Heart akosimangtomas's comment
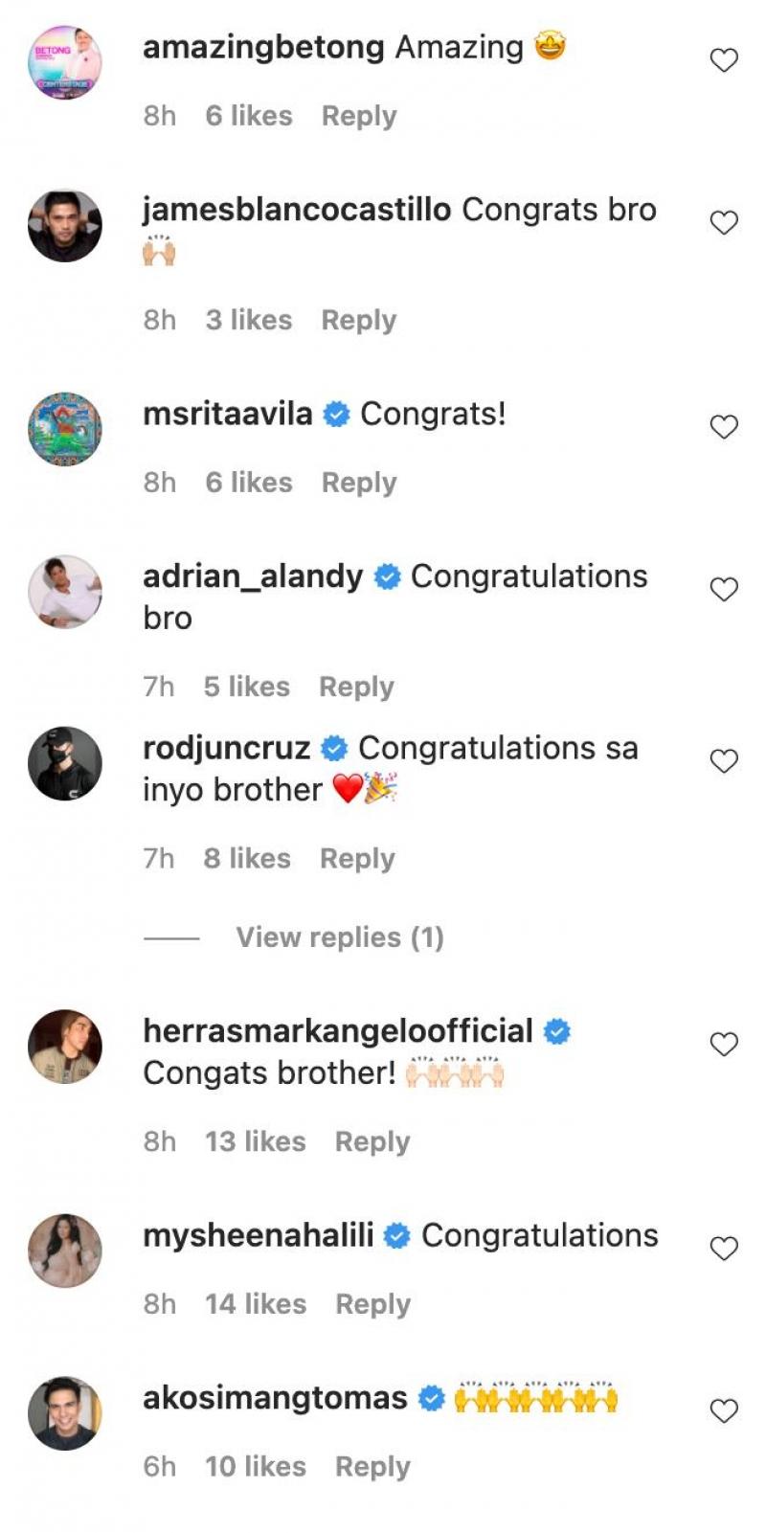766x1533 pixels. (724, 1410)
